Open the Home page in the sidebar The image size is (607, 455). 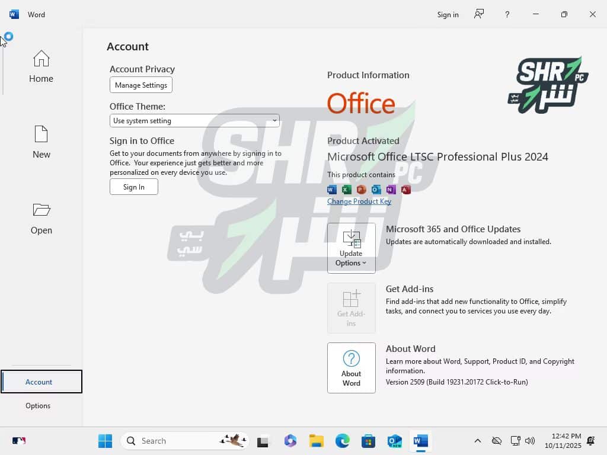tap(41, 66)
